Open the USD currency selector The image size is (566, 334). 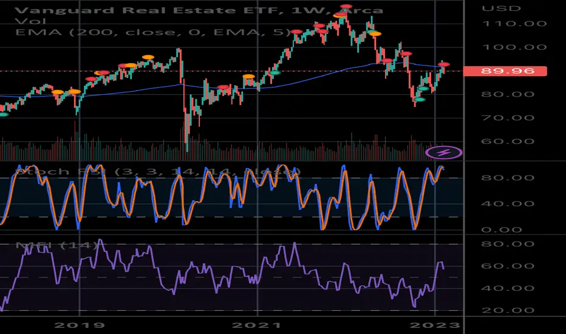(x=501, y=9)
